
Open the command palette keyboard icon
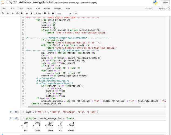pyautogui.click(x=76, y=13)
